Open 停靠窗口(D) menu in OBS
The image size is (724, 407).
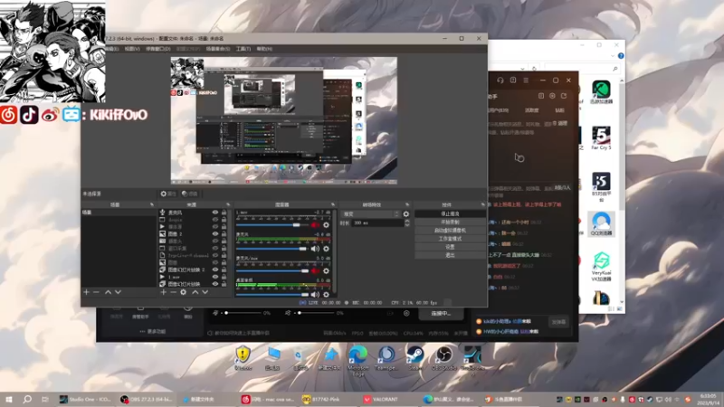(157, 49)
